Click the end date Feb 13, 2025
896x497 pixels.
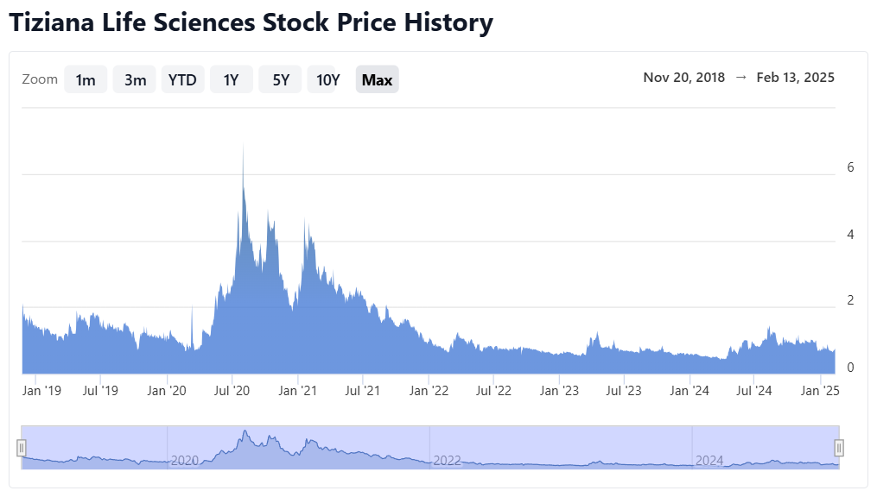click(x=795, y=78)
